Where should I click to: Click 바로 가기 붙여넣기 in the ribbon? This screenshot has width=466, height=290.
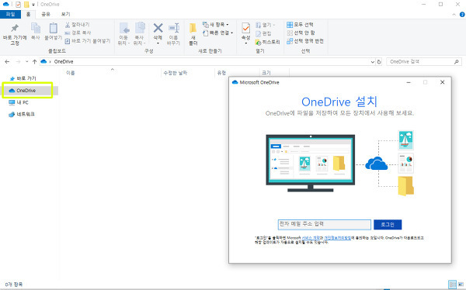click(88, 40)
